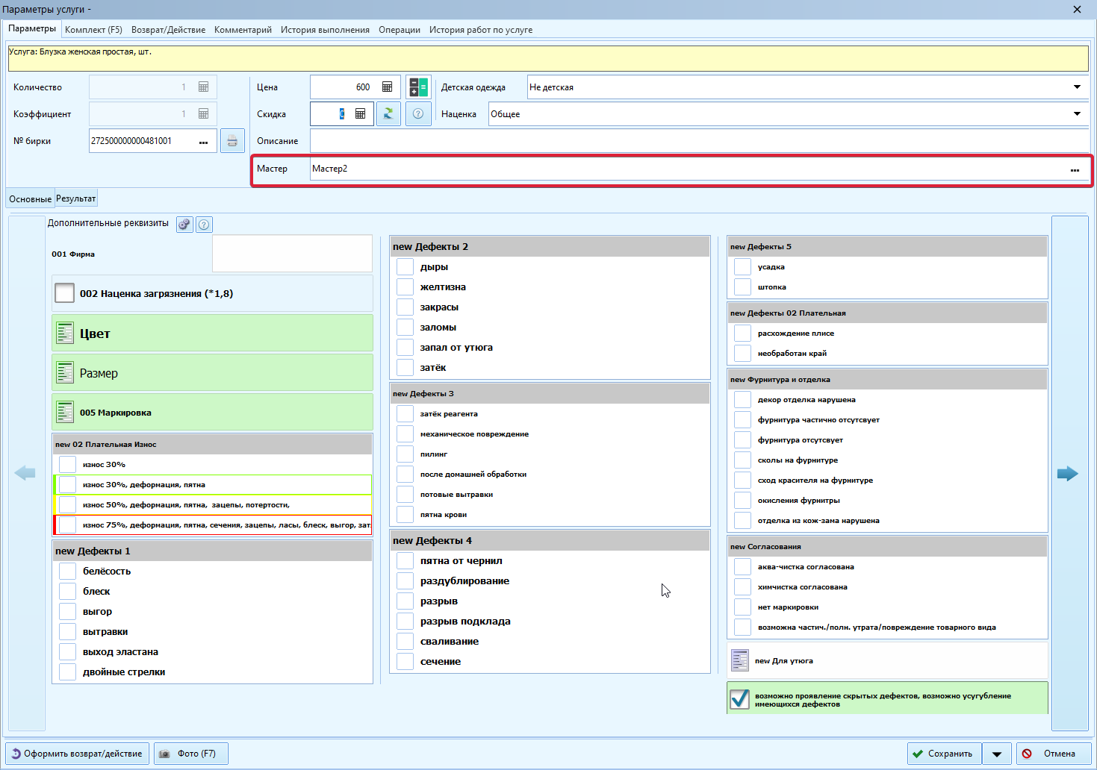Click Оформить возврат/действие button
This screenshot has height=770, width=1097.
click(77, 754)
